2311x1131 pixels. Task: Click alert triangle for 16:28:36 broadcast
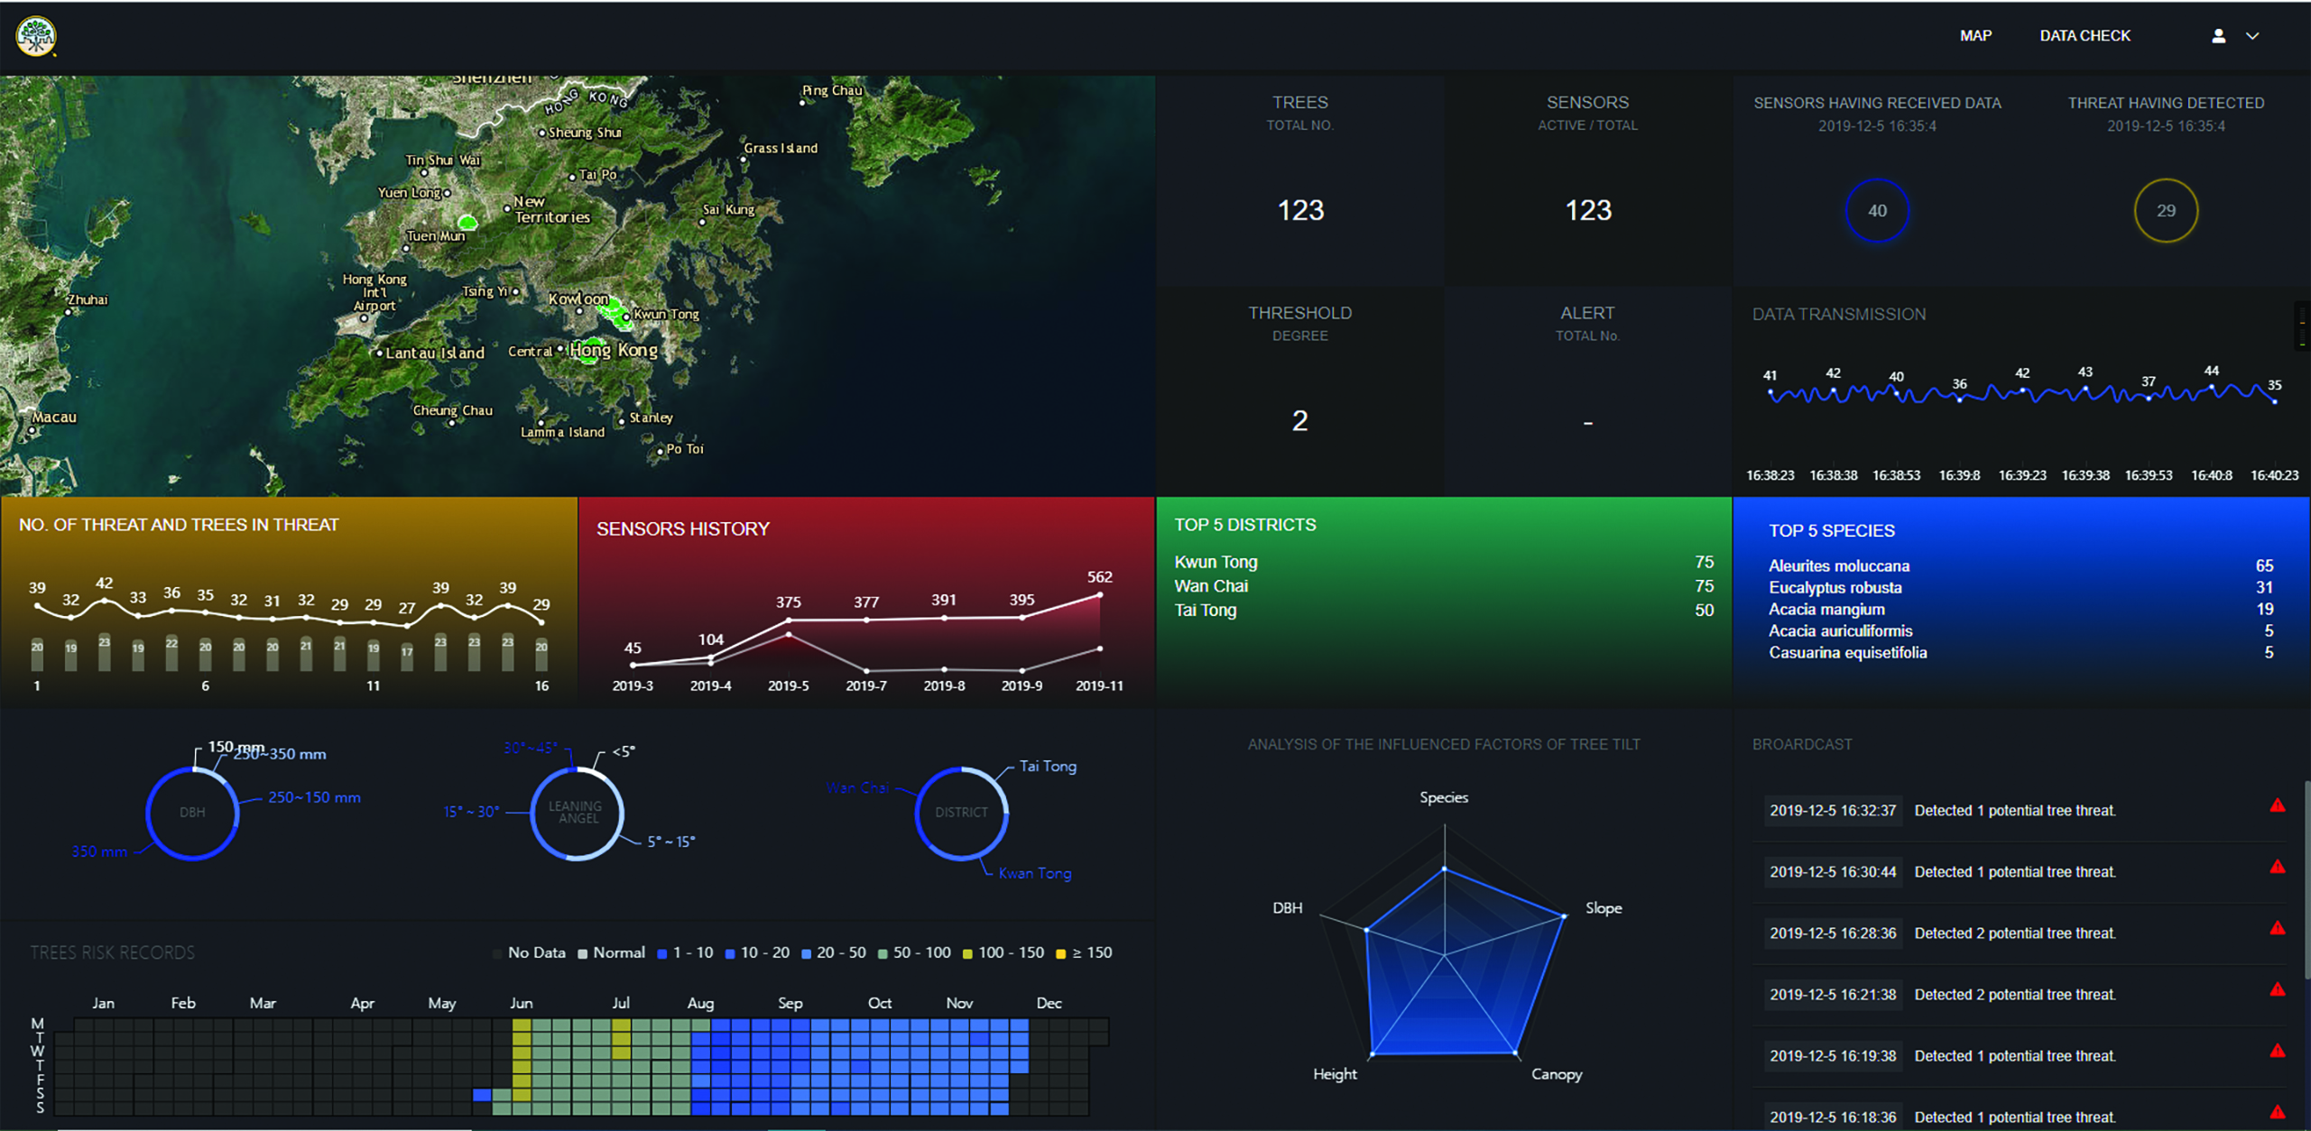tap(2278, 928)
